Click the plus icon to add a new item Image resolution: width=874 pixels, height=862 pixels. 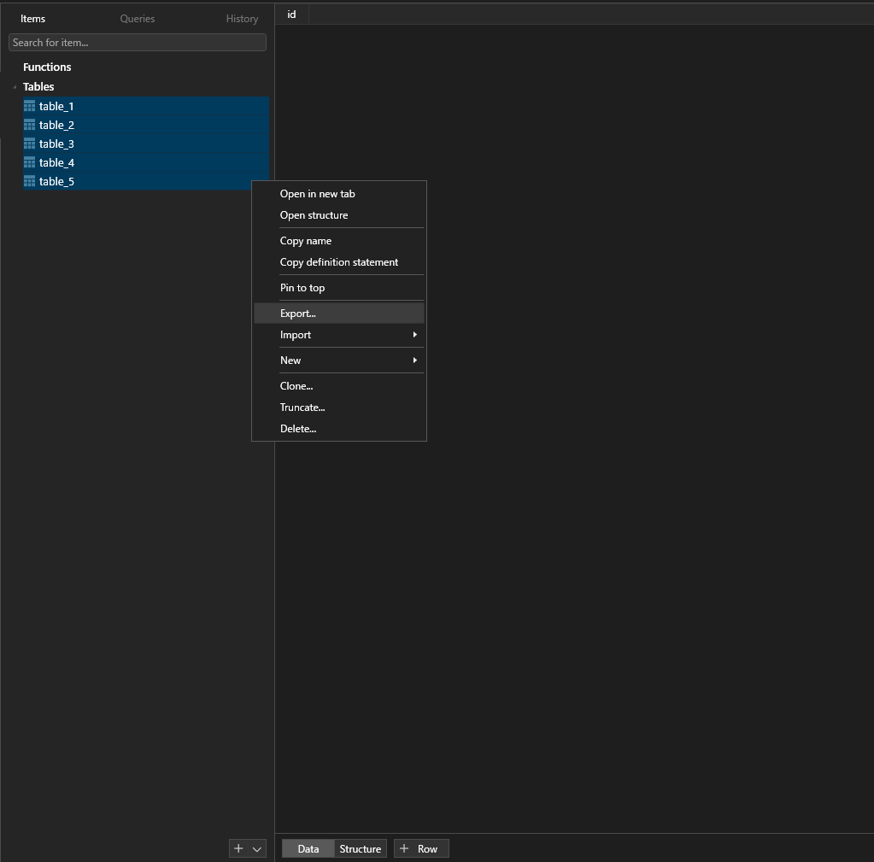pos(238,848)
